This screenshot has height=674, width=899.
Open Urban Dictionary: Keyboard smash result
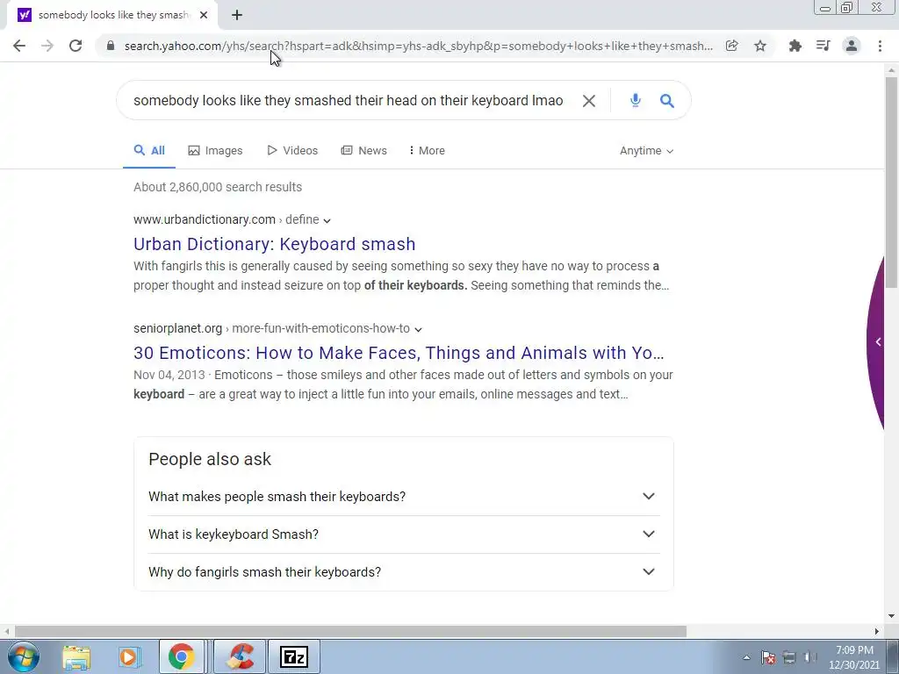click(274, 244)
